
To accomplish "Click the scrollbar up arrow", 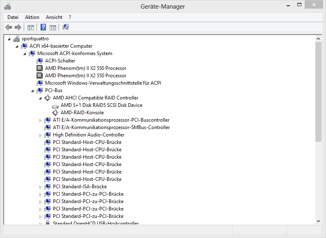I will coord(318,39).
